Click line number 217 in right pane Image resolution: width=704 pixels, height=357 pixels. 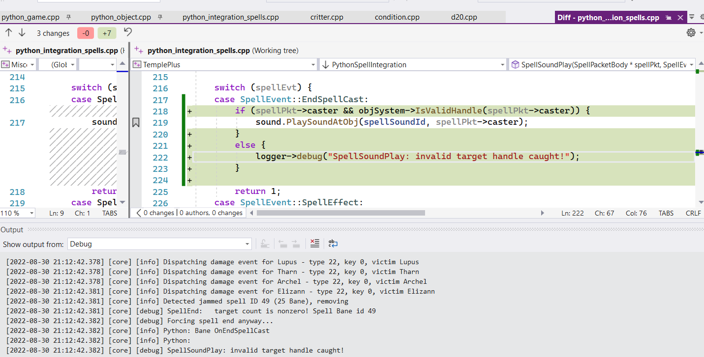tap(160, 100)
